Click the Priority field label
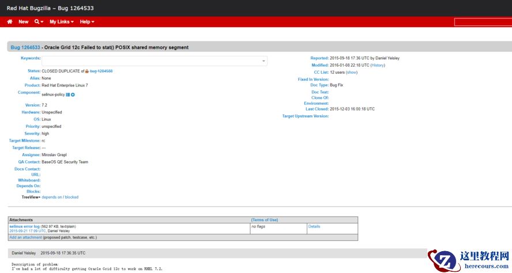The width and height of the screenshot is (512, 273). [33, 127]
